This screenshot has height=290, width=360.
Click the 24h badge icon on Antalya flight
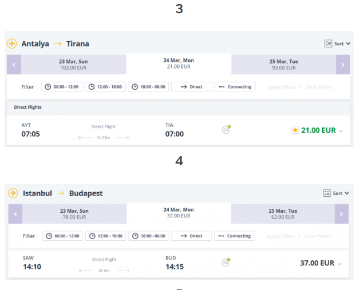226,130
